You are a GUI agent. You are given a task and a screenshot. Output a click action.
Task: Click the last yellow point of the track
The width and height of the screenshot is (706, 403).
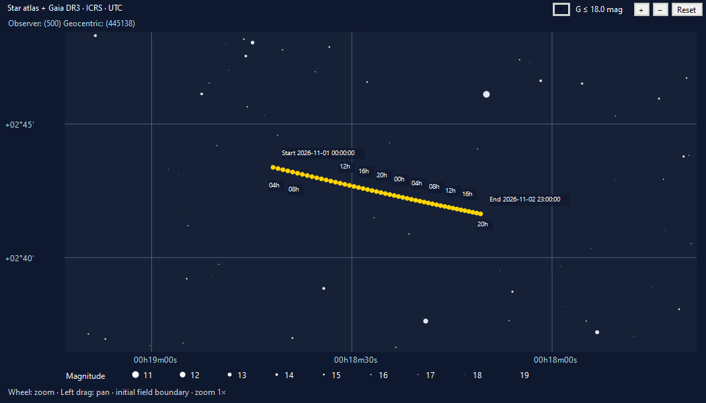click(481, 214)
